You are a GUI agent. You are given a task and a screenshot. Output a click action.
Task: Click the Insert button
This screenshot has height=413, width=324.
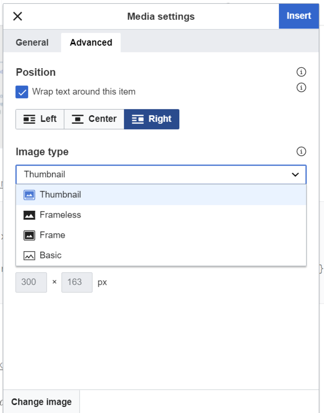(299, 16)
